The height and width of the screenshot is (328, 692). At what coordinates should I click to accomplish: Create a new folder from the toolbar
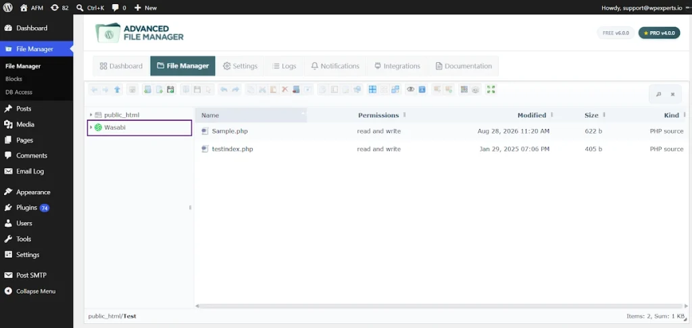[x=147, y=90]
